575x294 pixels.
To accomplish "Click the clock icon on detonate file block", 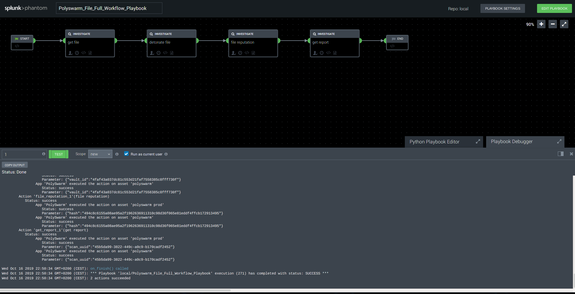I will tap(159, 53).
